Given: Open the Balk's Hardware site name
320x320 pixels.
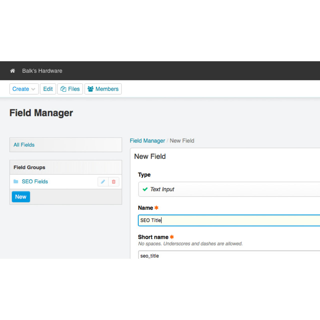Looking at the screenshot, I should [42, 71].
